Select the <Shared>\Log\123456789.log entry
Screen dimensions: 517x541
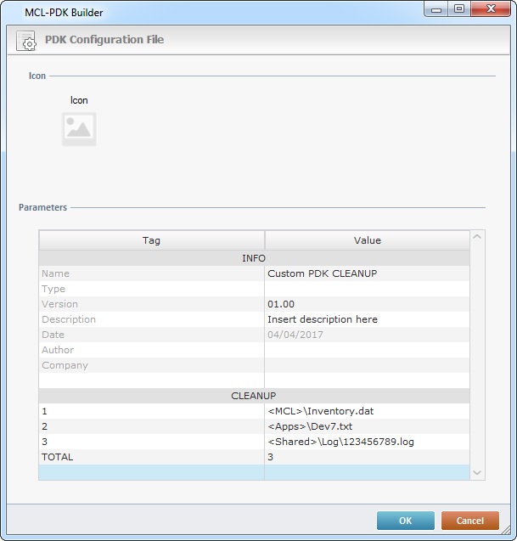point(366,442)
